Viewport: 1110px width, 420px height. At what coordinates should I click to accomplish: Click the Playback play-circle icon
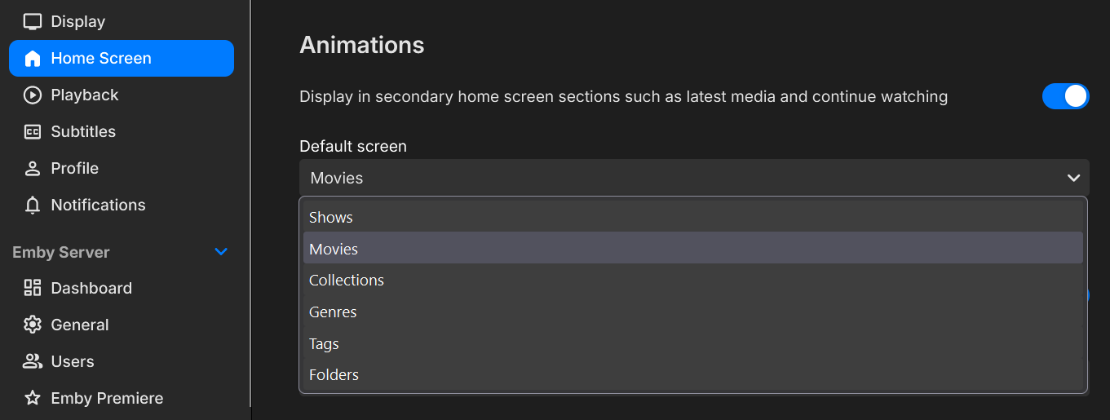coord(33,95)
